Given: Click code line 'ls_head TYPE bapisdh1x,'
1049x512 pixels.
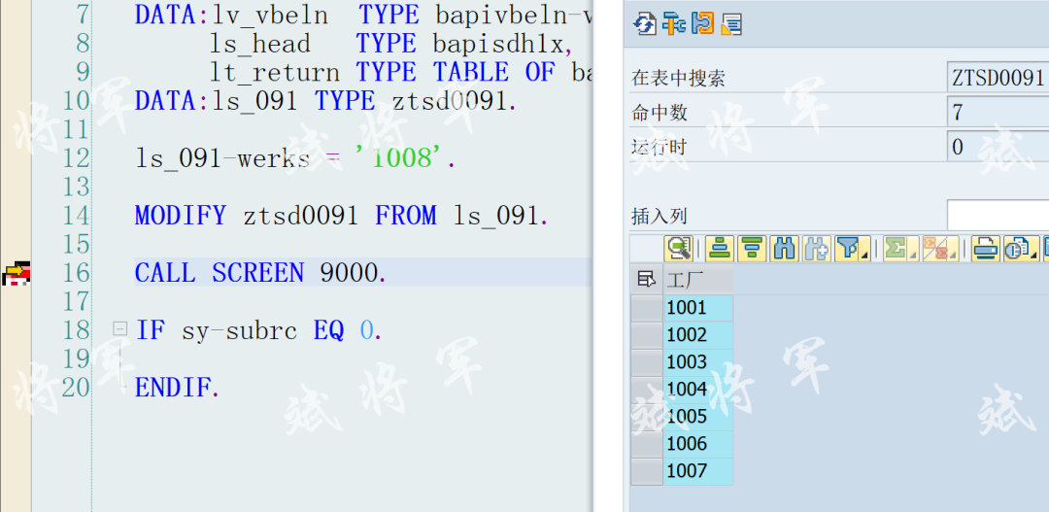Looking at the screenshot, I should (392, 44).
